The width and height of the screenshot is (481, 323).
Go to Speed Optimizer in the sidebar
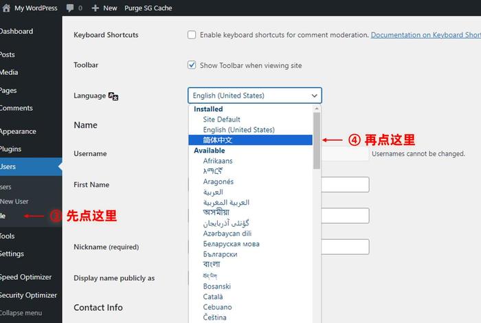click(25, 277)
